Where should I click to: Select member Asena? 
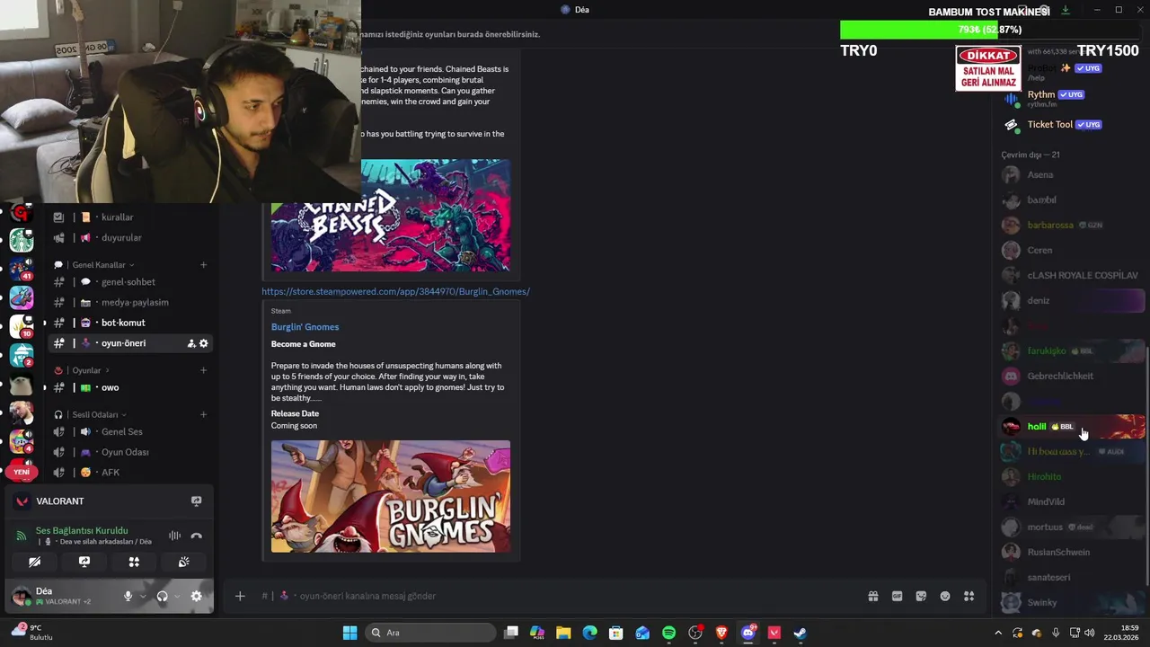[1073, 175]
